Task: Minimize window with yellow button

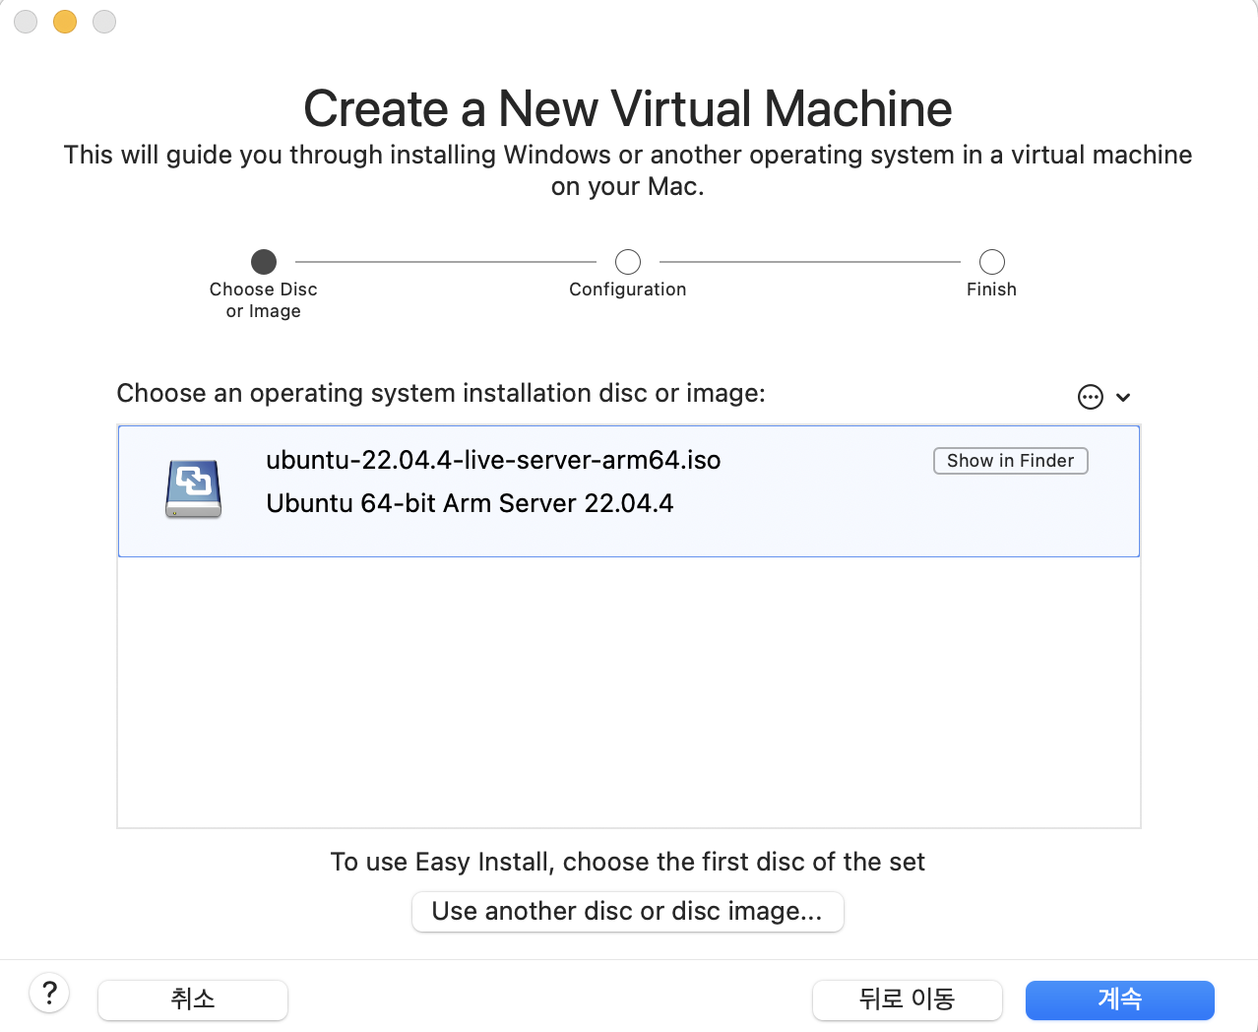Action: click(65, 22)
